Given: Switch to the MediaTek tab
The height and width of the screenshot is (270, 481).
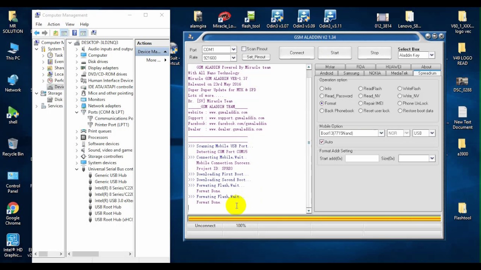Looking at the screenshot, I should pos(399,73).
